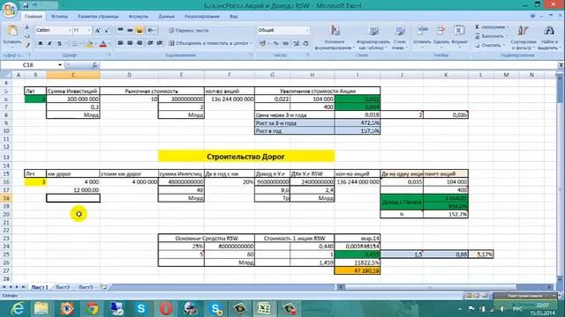
Task: Open Условное форматирование conditional formatting
Action: tap(335, 37)
